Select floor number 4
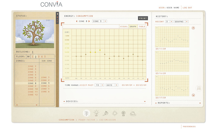This screenshot has height=133, width=216. 42,57
